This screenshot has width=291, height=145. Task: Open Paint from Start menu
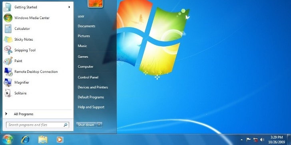(x=38, y=61)
